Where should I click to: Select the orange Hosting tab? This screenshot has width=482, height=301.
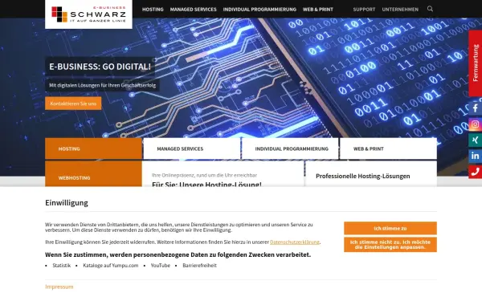coord(93,148)
